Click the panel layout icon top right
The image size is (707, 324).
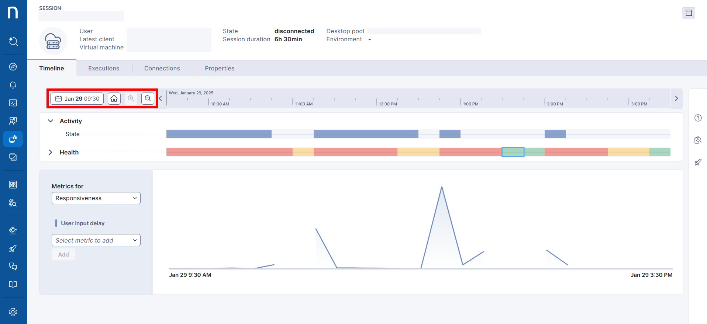689,13
